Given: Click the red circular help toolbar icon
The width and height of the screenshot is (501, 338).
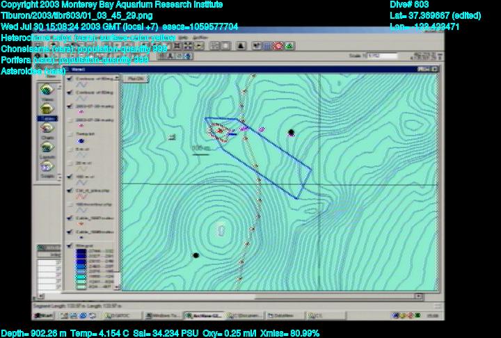Looking at the screenshot, I should tap(278, 45).
